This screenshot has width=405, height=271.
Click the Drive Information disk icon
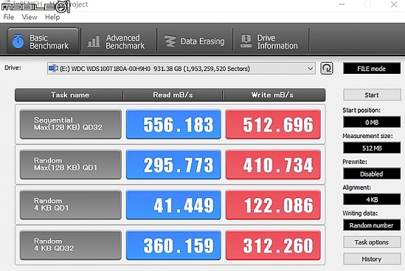(x=246, y=41)
